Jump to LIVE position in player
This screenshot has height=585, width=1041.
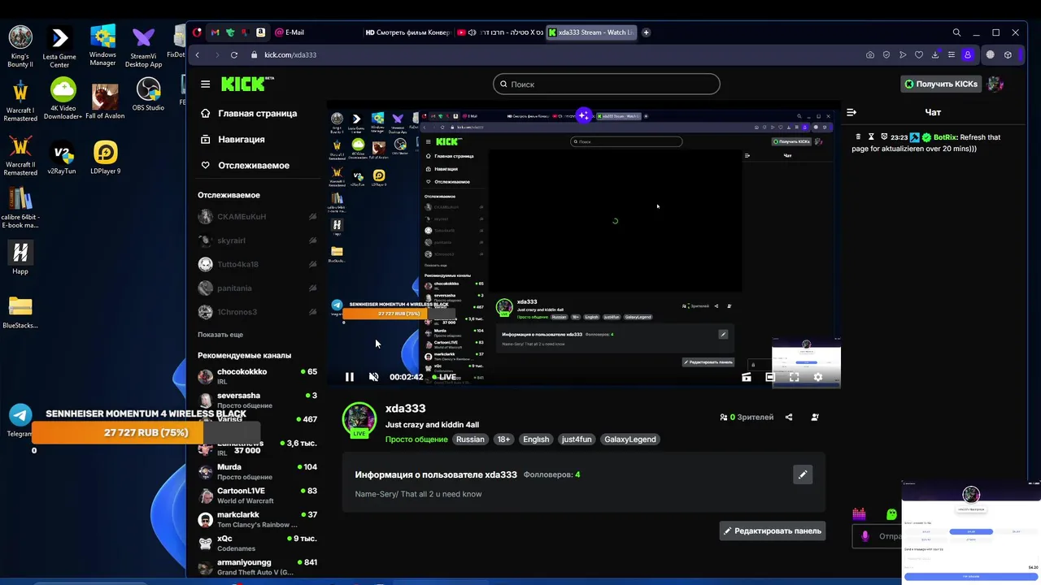click(444, 377)
